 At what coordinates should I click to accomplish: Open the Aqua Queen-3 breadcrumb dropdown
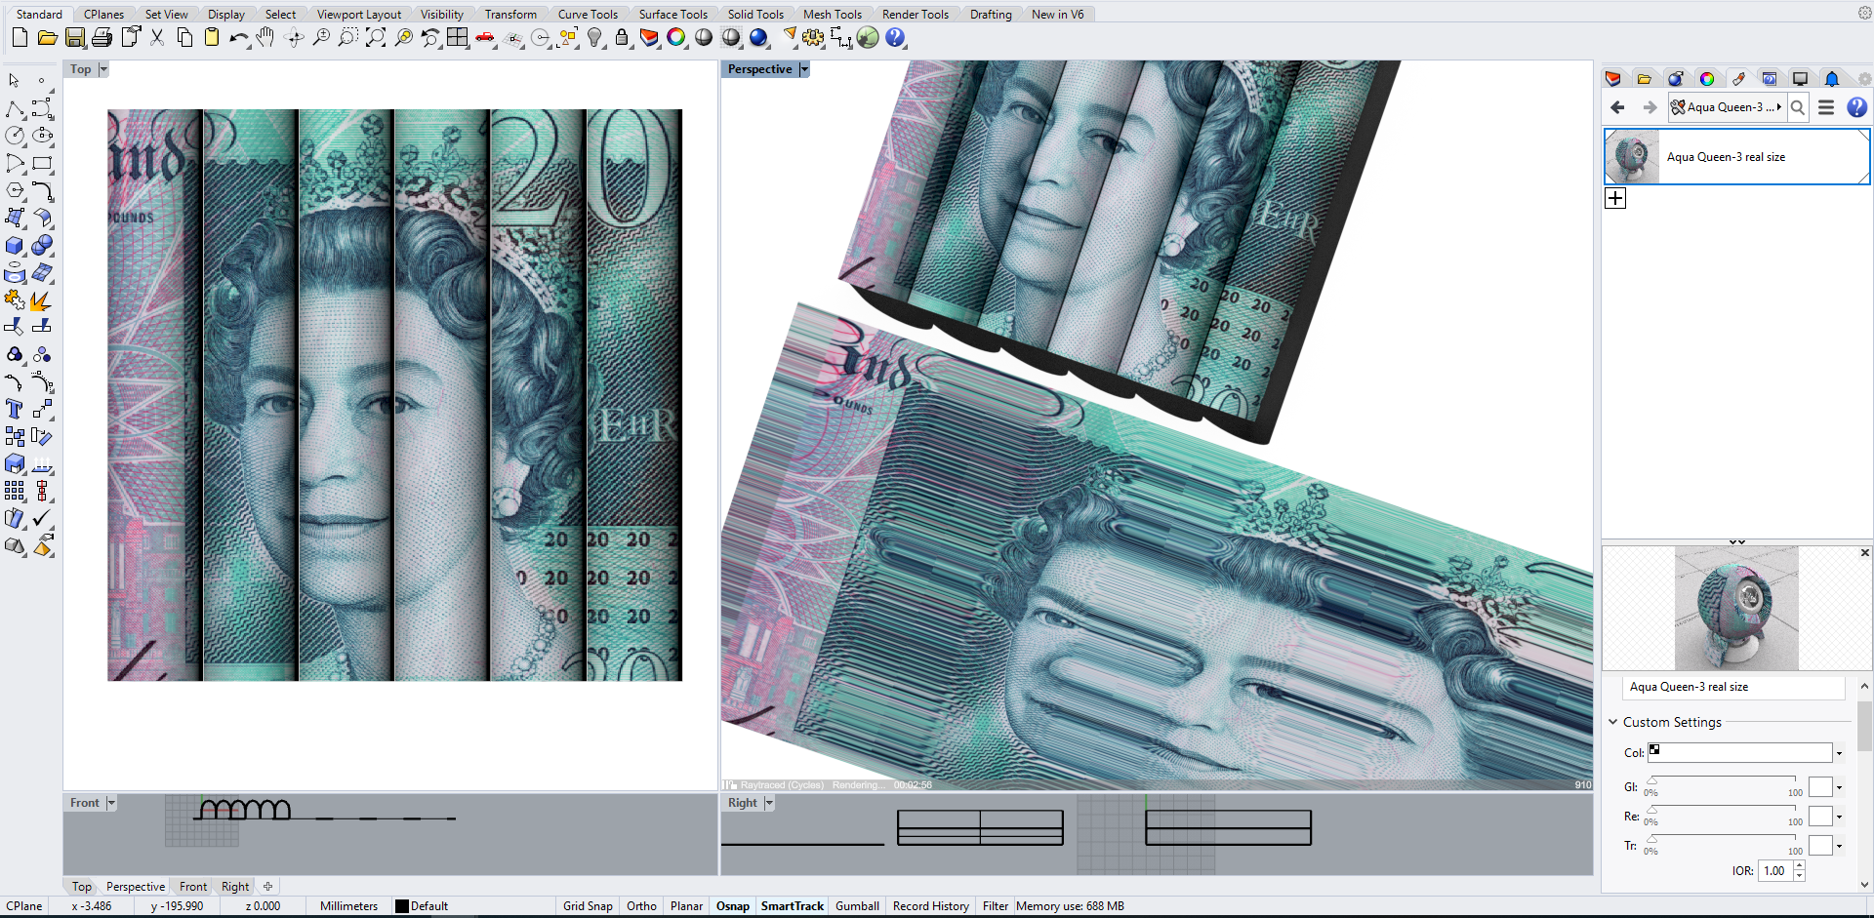coord(1779,107)
